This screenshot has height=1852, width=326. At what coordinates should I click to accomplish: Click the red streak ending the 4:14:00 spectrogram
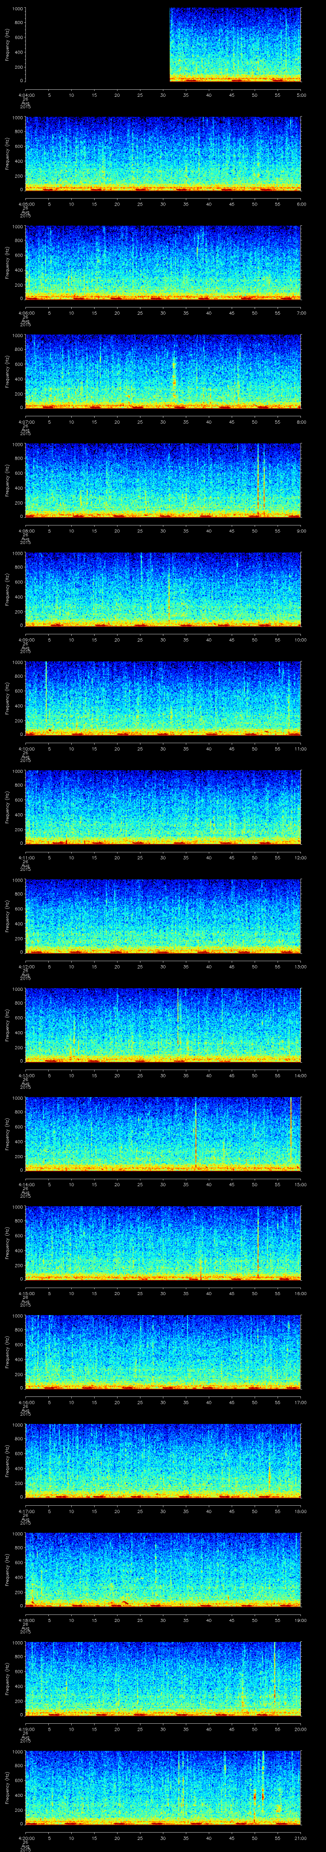pyautogui.click(x=291, y=1130)
